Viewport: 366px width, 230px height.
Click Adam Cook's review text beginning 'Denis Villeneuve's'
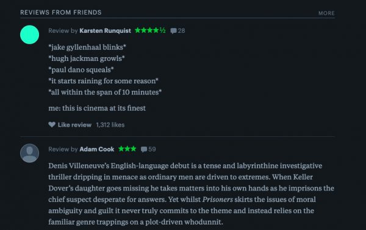191,193
